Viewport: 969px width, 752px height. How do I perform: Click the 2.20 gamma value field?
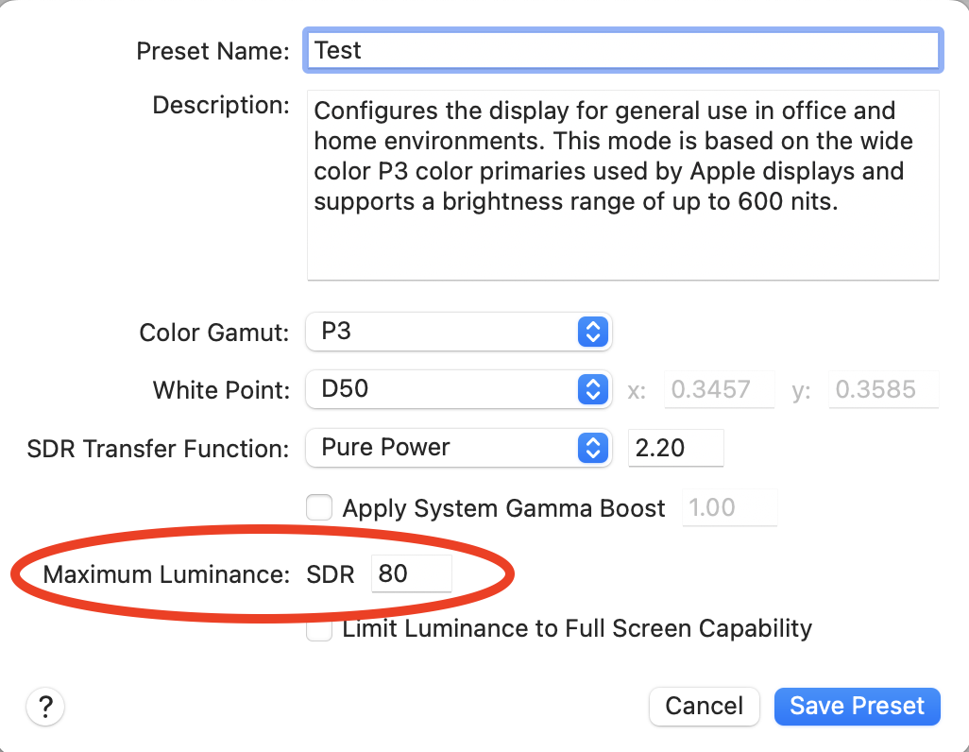[x=675, y=447]
